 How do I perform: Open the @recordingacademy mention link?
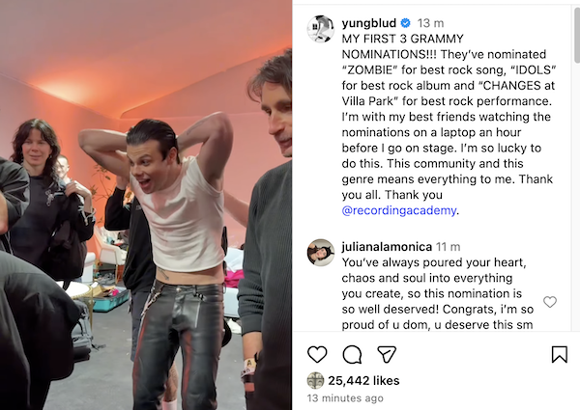[398, 210]
